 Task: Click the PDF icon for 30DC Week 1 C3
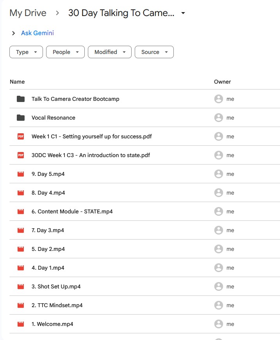pyautogui.click(x=21, y=155)
